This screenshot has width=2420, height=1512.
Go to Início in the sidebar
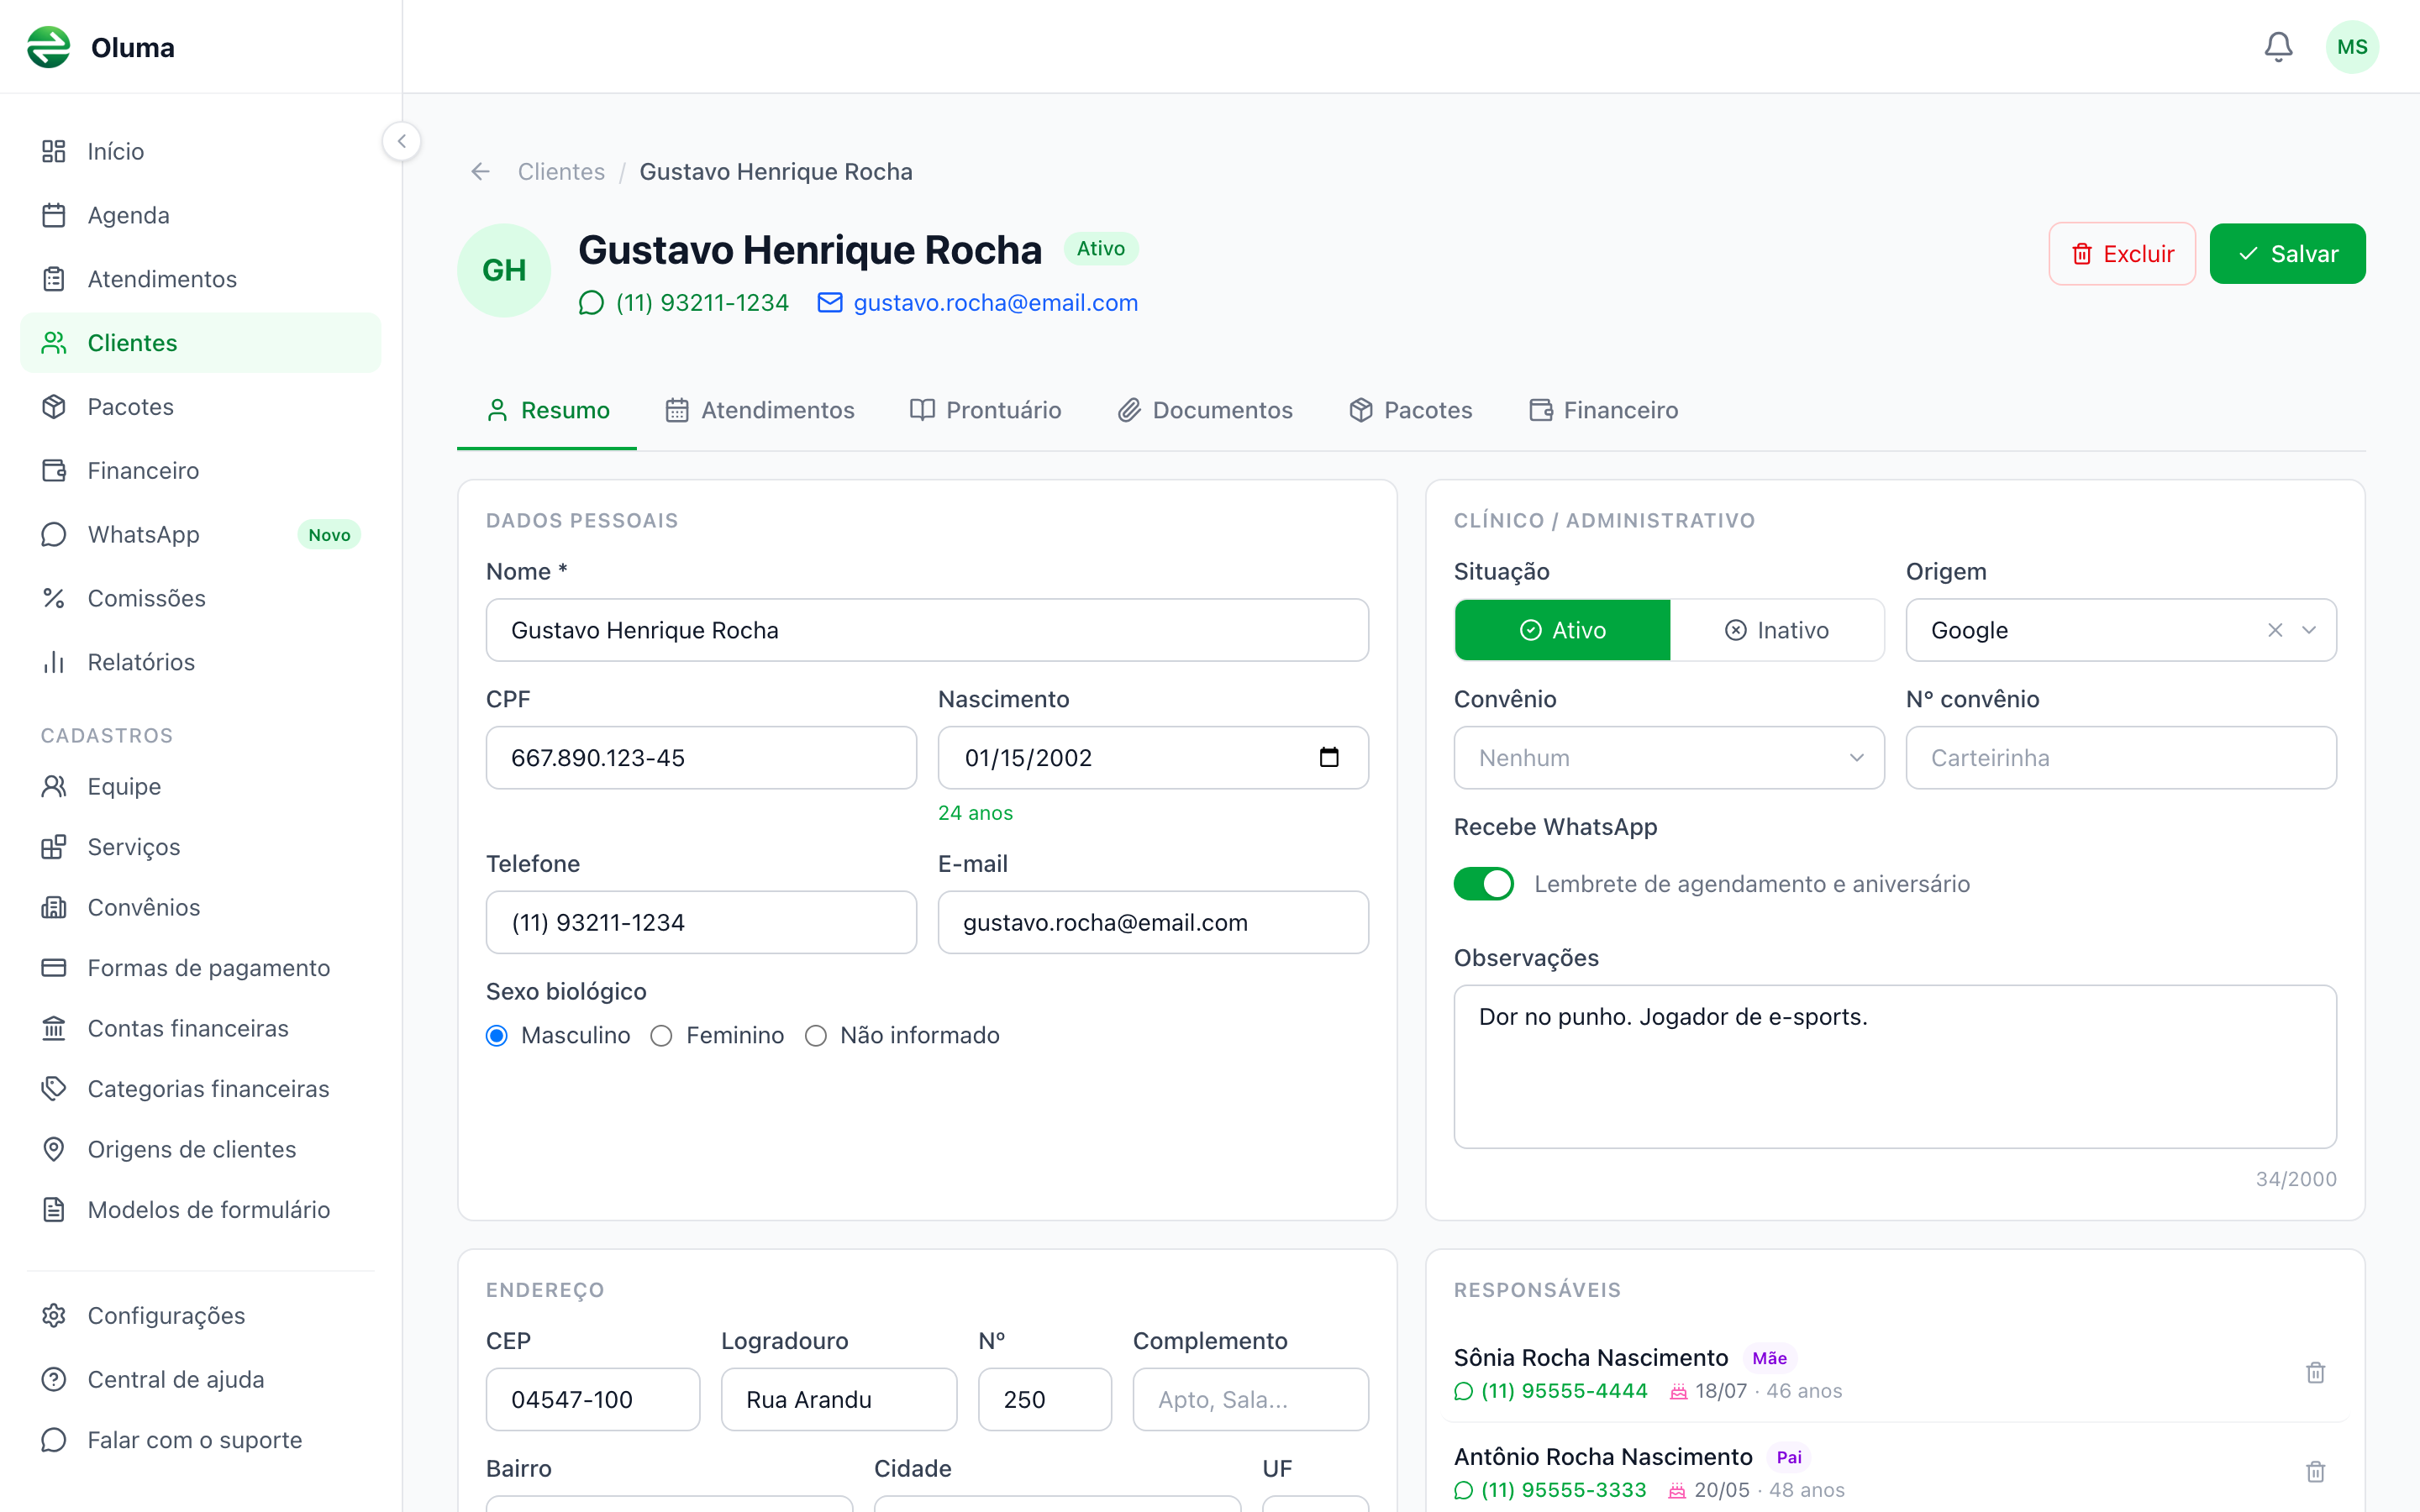pyautogui.click(x=200, y=151)
